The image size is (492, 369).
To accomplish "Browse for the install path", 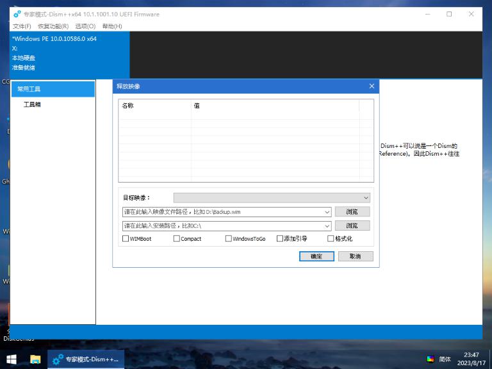I will click(352, 225).
